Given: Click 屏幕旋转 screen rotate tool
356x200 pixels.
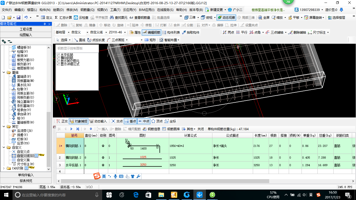Looking at the screenshot, I should [314, 17].
